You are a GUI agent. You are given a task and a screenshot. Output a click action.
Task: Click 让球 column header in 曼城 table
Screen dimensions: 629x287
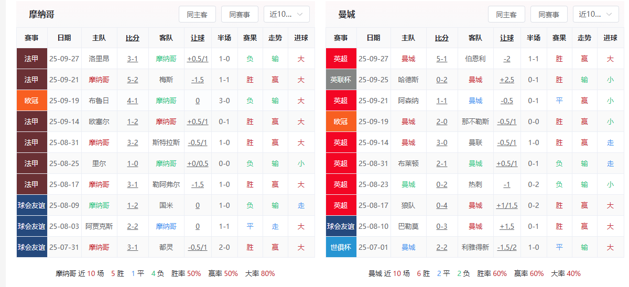pos(507,38)
